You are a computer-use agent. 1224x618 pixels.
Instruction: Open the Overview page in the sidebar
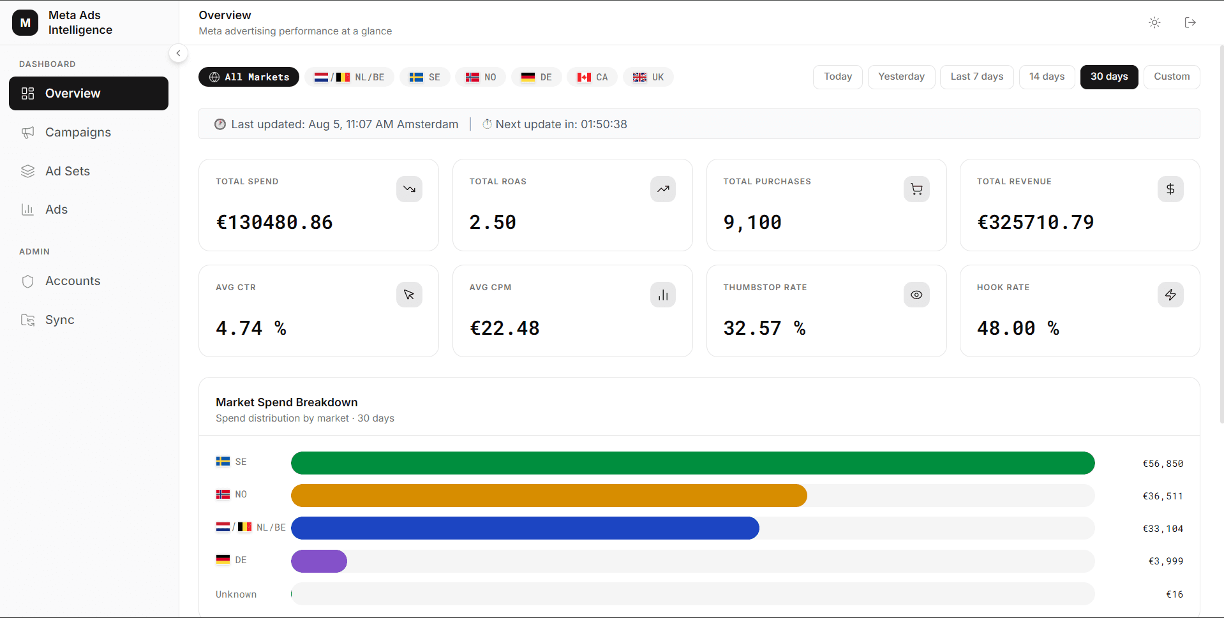[89, 93]
